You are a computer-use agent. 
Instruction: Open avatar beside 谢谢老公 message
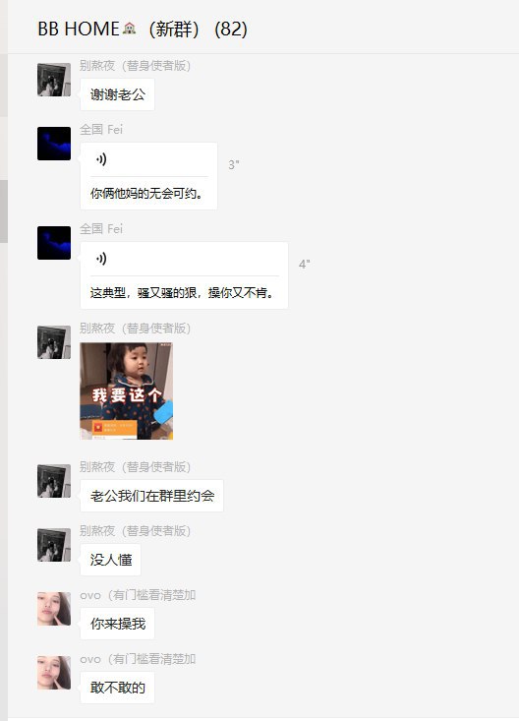pyautogui.click(x=54, y=80)
